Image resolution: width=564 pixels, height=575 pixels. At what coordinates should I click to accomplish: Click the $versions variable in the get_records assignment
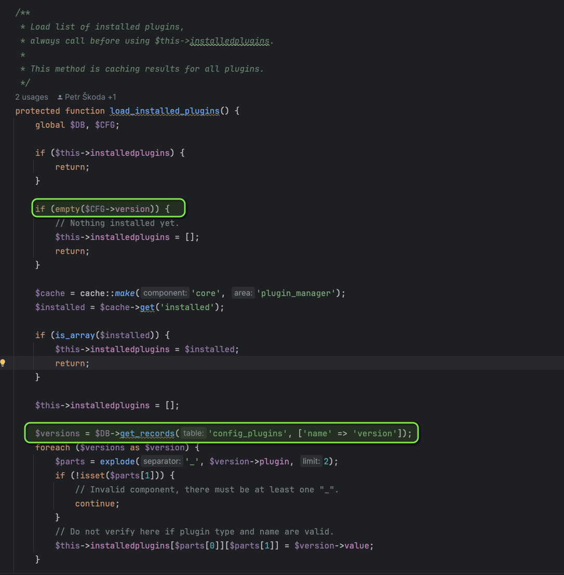click(x=57, y=433)
